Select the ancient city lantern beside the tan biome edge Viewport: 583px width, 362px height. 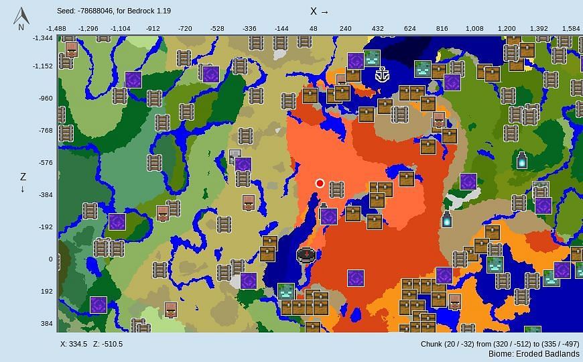(446, 219)
